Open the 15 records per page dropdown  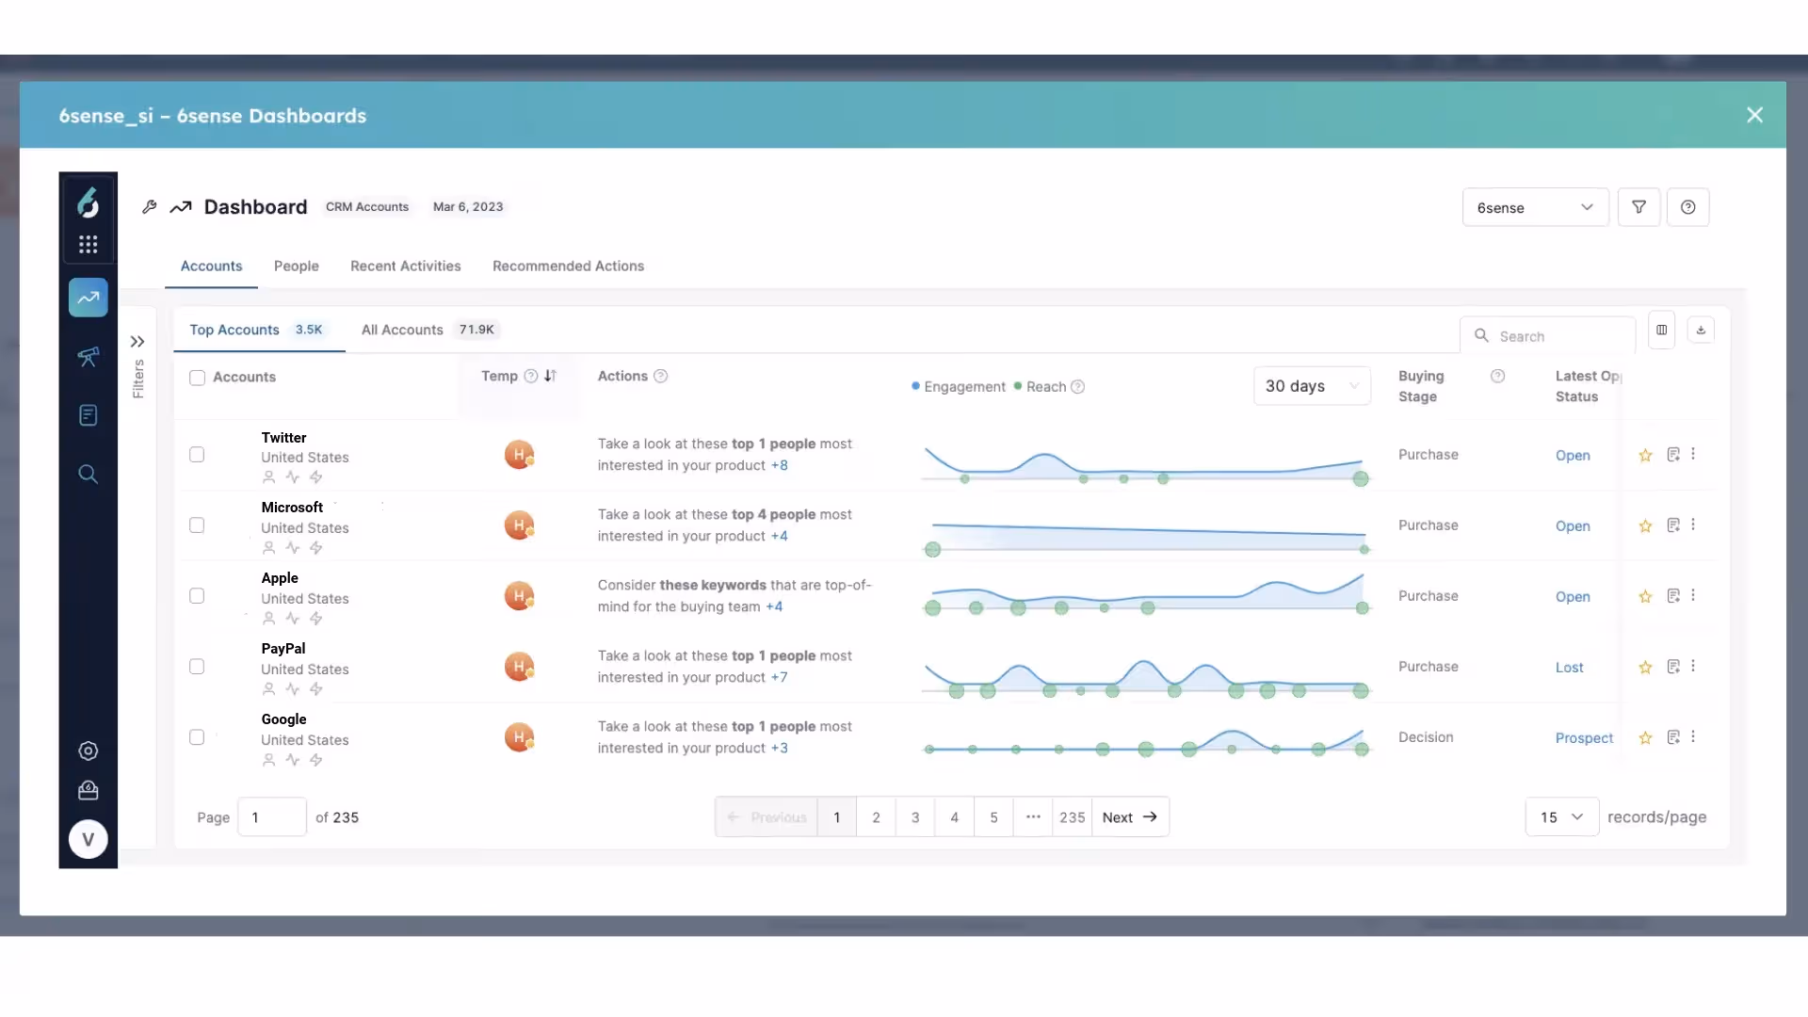1561,817
